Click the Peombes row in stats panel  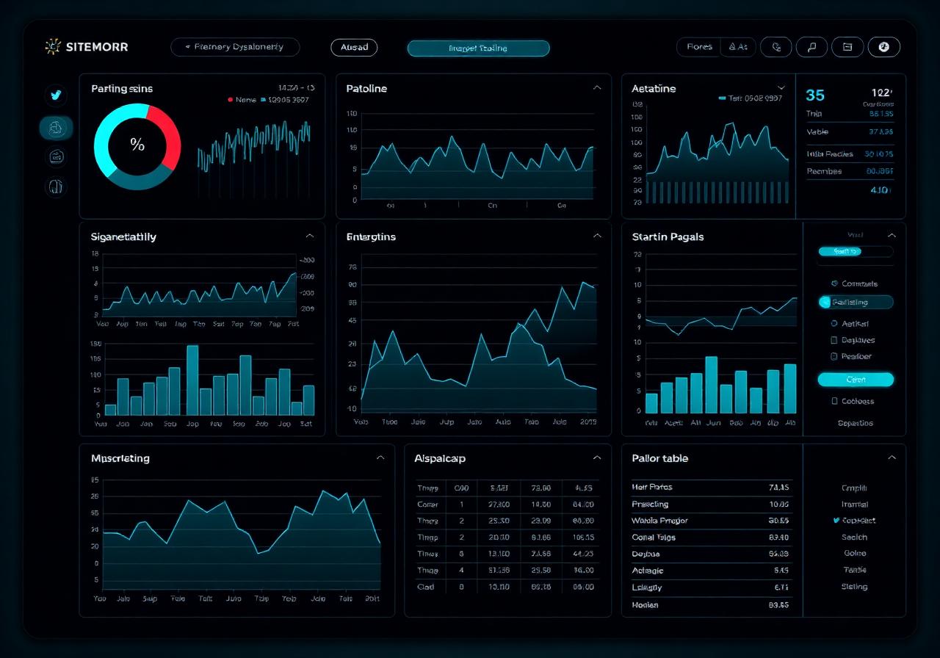click(850, 171)
